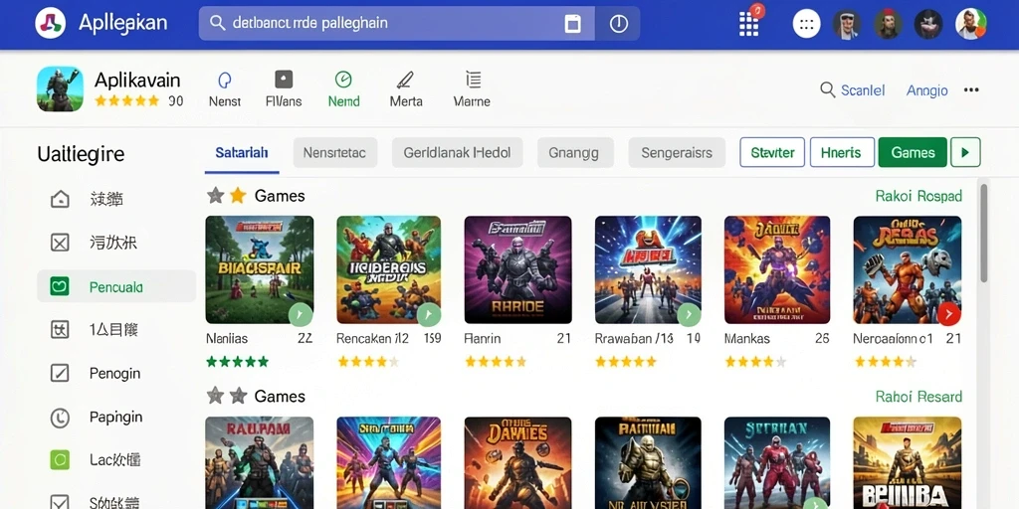
Task: Open the Nercaalonn game thumbnail
Action: (908, 269)
